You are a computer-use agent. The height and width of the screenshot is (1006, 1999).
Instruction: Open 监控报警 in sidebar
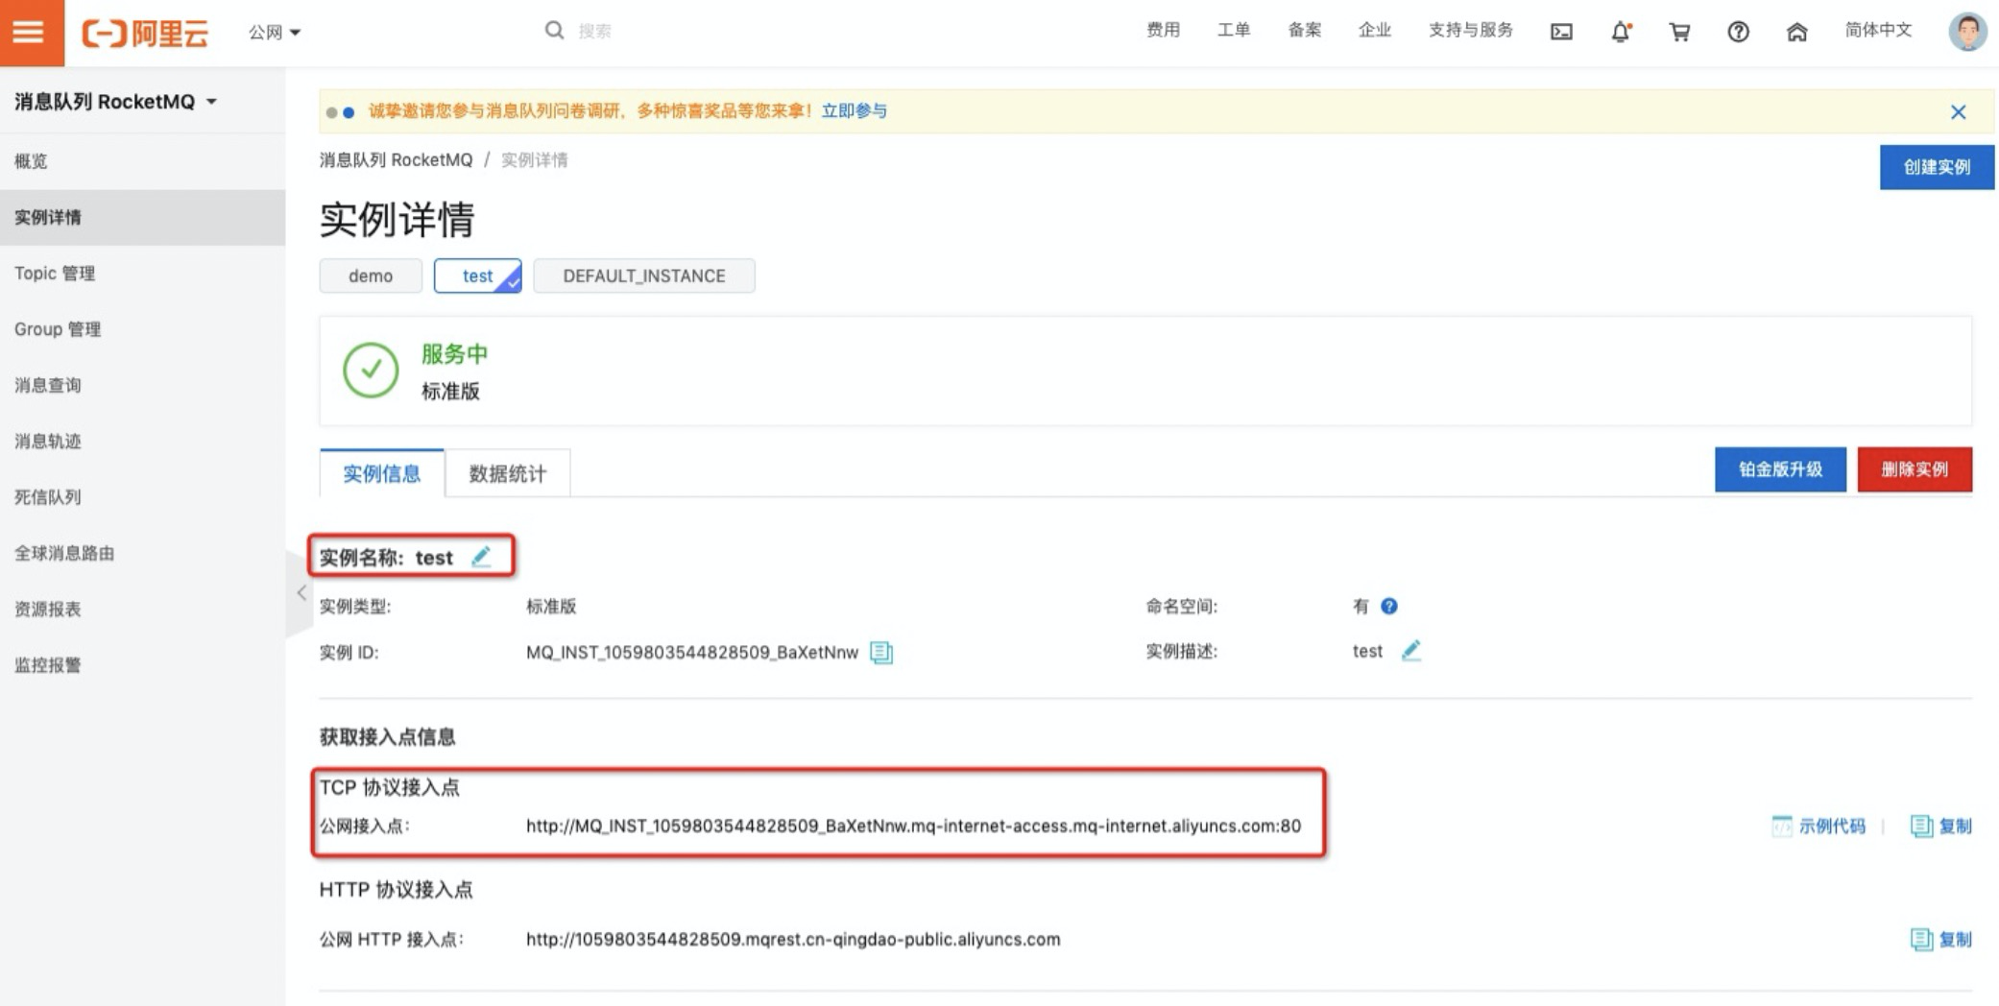pos(142,665)
